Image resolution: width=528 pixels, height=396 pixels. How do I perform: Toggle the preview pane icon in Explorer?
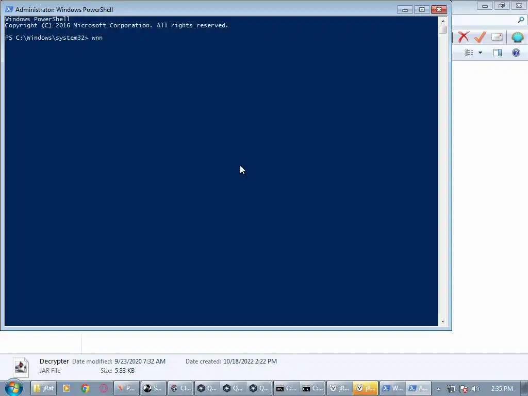tap(498, 53)
